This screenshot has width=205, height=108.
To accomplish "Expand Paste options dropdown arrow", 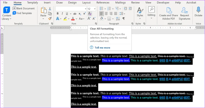I will pyautogui.click(x=43, y=19).
